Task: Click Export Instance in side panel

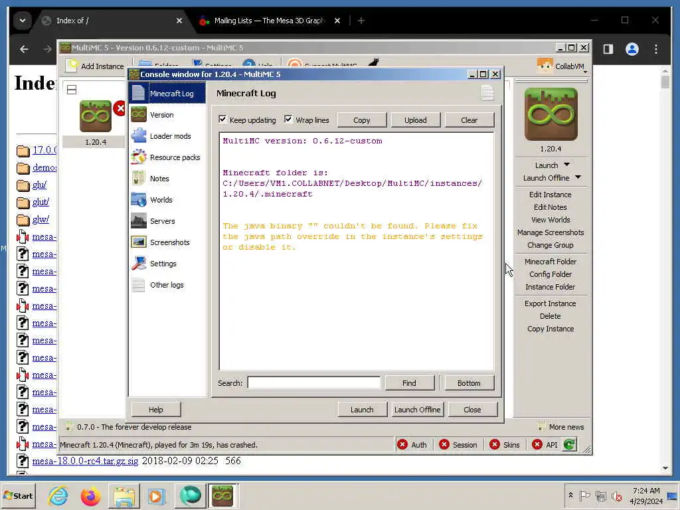Action: click(551, 303)
